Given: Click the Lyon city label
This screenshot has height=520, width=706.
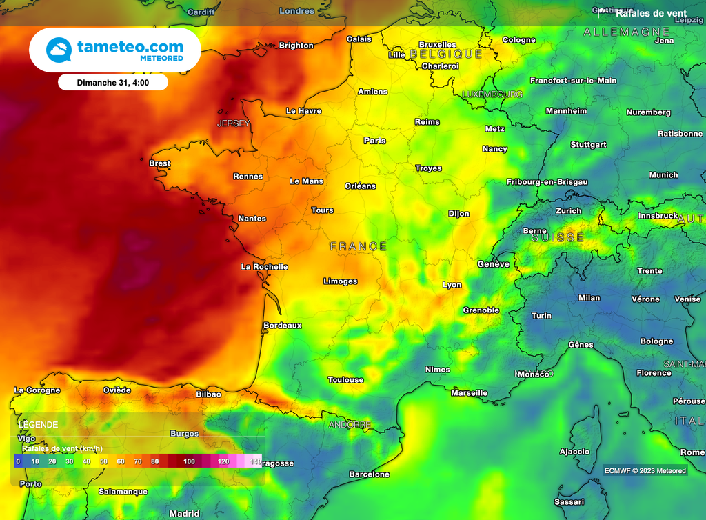Looking at the screenshot, I should (x=452, y=285).
